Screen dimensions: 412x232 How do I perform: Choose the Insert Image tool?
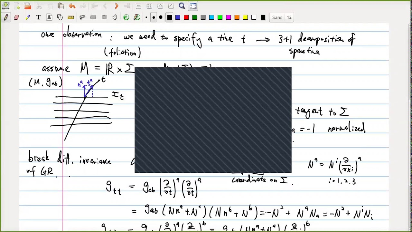click(x=49, y=17)
